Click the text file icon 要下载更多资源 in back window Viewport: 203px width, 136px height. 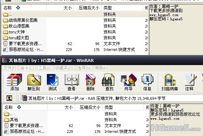(5, 44)
